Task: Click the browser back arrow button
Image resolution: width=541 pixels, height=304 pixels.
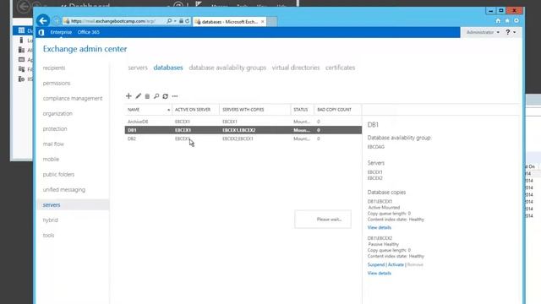Action: point(43,20)
